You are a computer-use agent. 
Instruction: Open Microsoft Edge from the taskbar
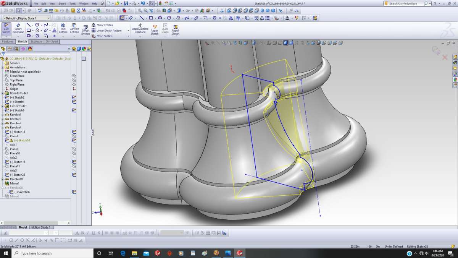(x=123, y=253)
